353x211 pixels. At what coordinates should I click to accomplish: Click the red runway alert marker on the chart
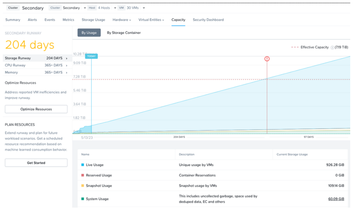coord(267,58)
